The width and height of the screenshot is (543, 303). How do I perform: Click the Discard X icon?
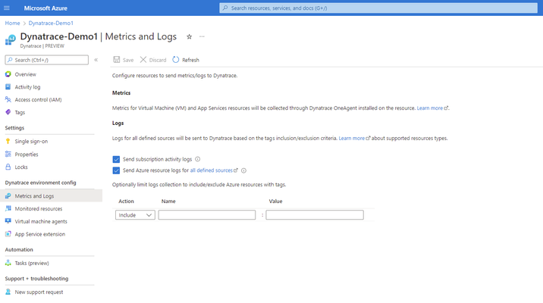tap(143, 60)
